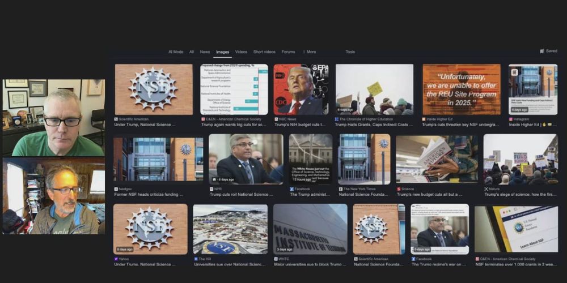Switch to the Videos tab
The height and width of the screenshot is (283, 567).
(241, 52)
